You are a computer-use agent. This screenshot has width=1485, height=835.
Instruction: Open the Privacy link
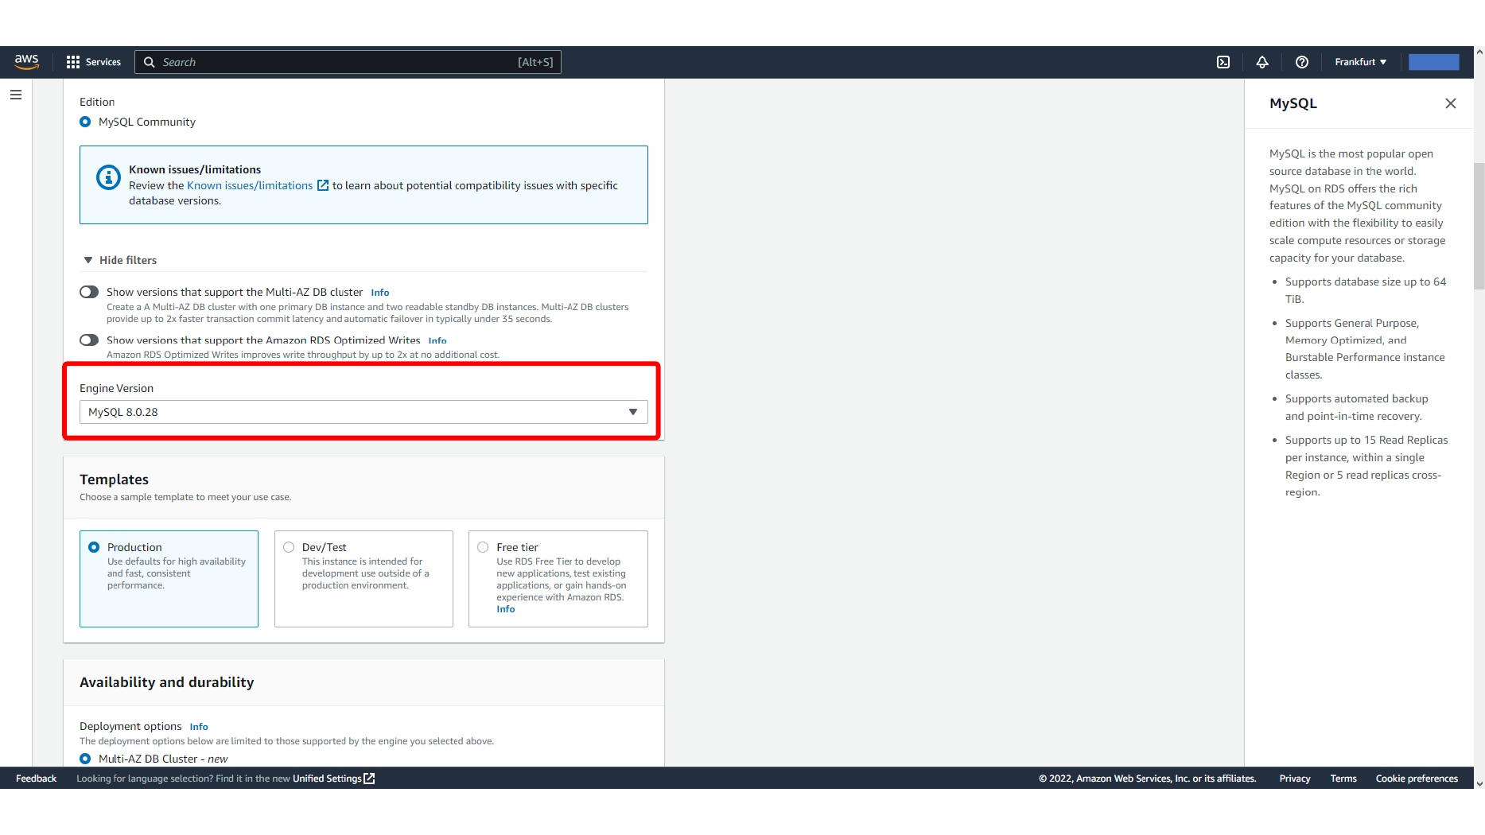(x=1295, y=779)
